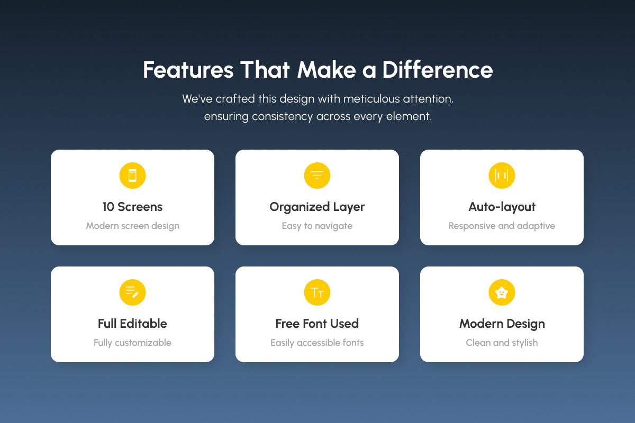Click the Full Editable heading
This screenshot has width=635, height=423.
[132, 324]
